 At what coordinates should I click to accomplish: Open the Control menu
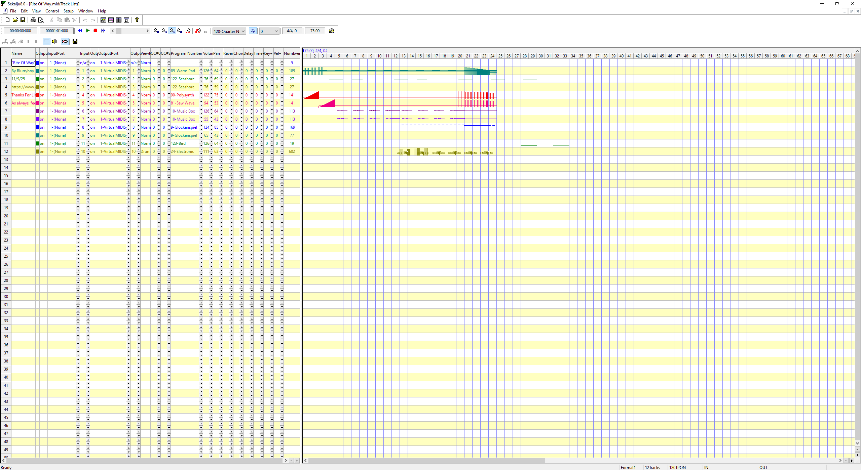coord(52,11)
